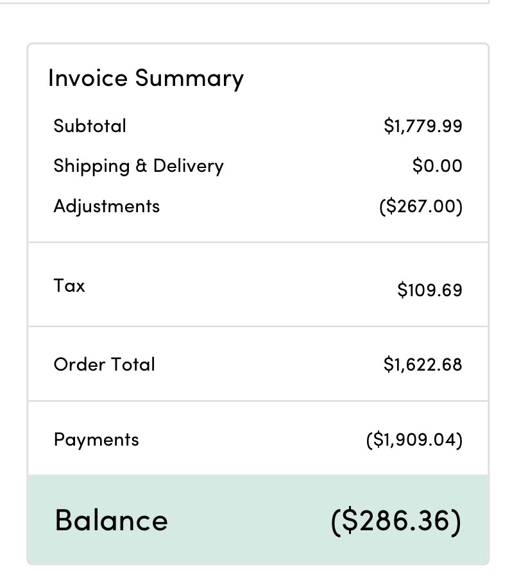Select the Shipping & Delivery label
512x579 pixels.
139,166
